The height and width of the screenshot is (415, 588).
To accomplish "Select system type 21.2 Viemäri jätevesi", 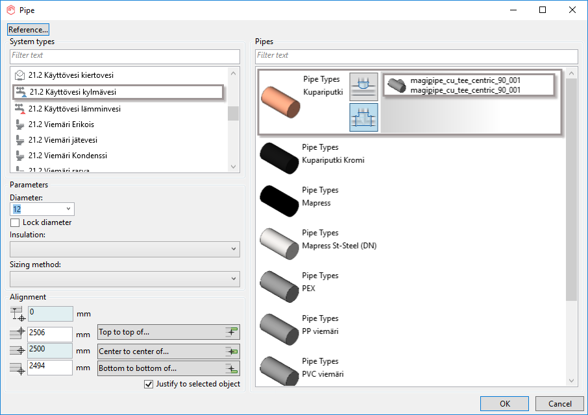I will point(63,140).
